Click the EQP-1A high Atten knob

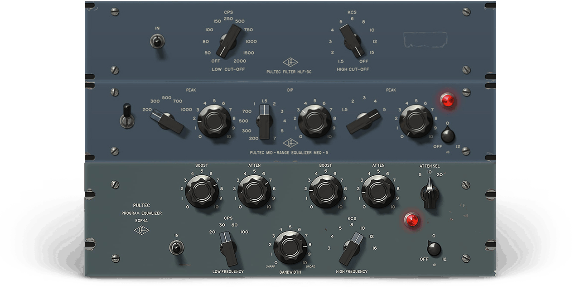click(x=378, y=191)
